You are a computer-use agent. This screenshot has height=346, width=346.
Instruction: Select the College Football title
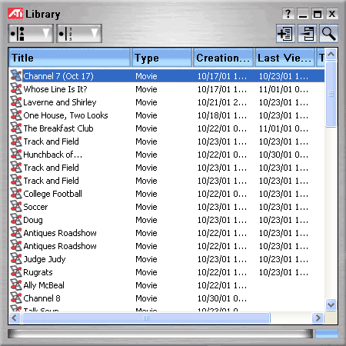pos(52,194)
